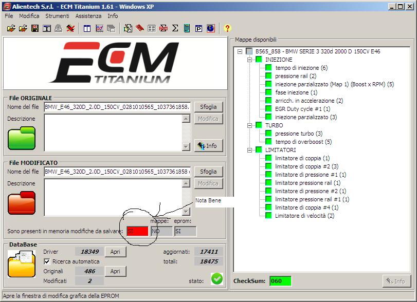Open the Strumenti menu
The image size is (417, 302).
(57, 16)
